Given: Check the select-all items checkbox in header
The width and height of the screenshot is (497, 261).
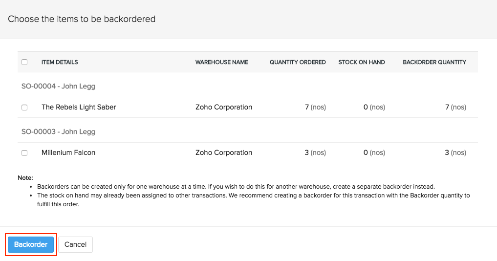Looking at the screenshot, I should 24,62.
